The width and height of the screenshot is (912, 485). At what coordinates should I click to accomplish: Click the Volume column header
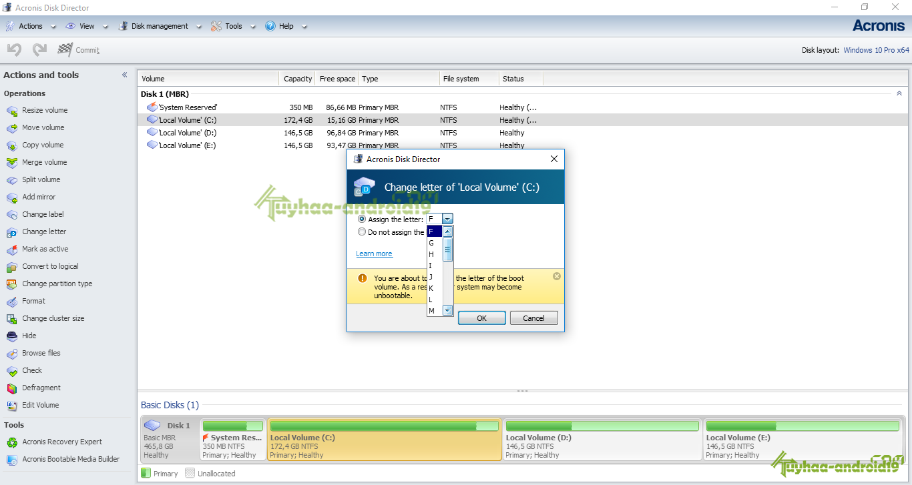pos(208,79)
